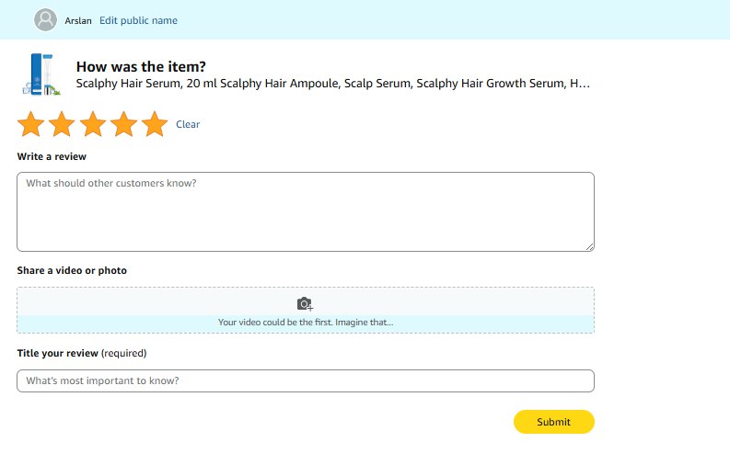Choose the third star rating
Screen dimensions: 730x465
click(93, 125)
